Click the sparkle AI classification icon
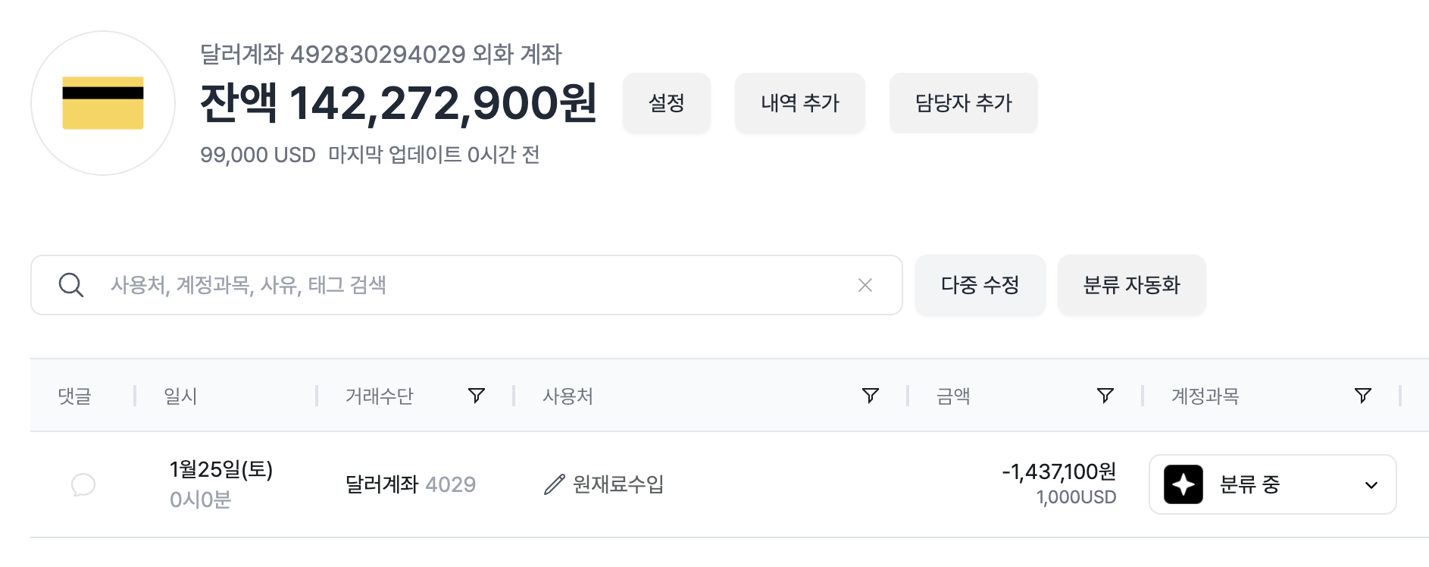 pos(1183,484)
